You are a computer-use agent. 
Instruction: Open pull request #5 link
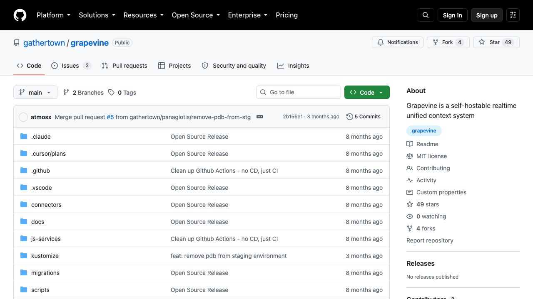pos(110,117)
